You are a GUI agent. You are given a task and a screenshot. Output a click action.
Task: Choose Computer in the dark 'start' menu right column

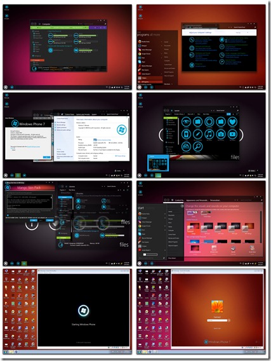coord(171,231)
